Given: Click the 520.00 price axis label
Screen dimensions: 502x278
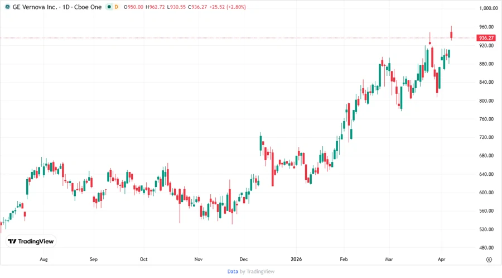Looking at the screenshot, I should (486, 229).
